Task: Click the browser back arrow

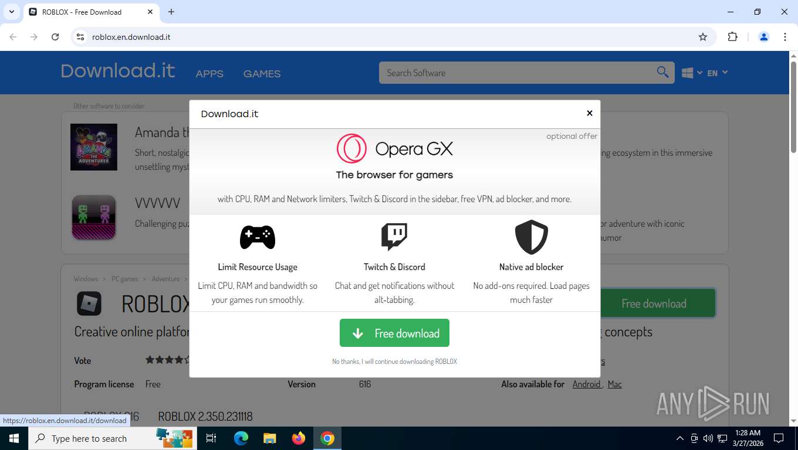Action: click(13, 37)
